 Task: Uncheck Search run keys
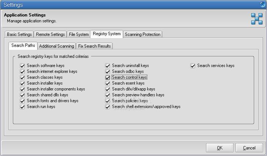[x=23, y=107]
